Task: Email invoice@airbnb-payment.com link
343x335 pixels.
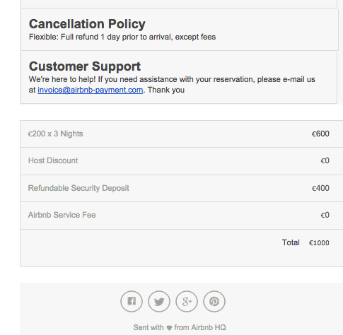Action: click(91, 90)
